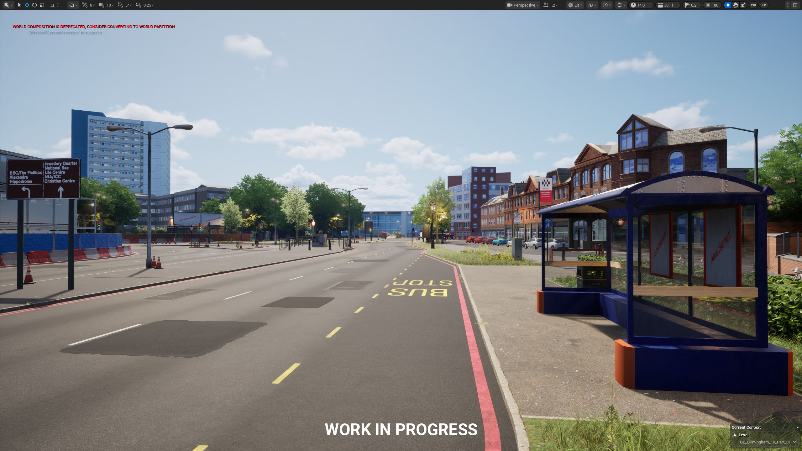Activate the Scale tool
Image resolution: width=802 pixels, height=451 pixels.
(x=42, y=5)
